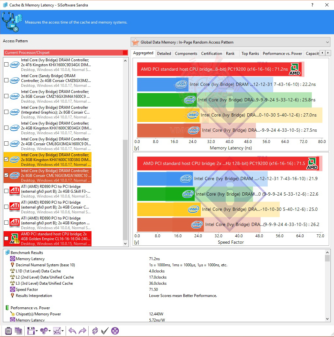Switch to the Top Ranks tab
Viewport: 334px width, 337px height.
[250, 54]
